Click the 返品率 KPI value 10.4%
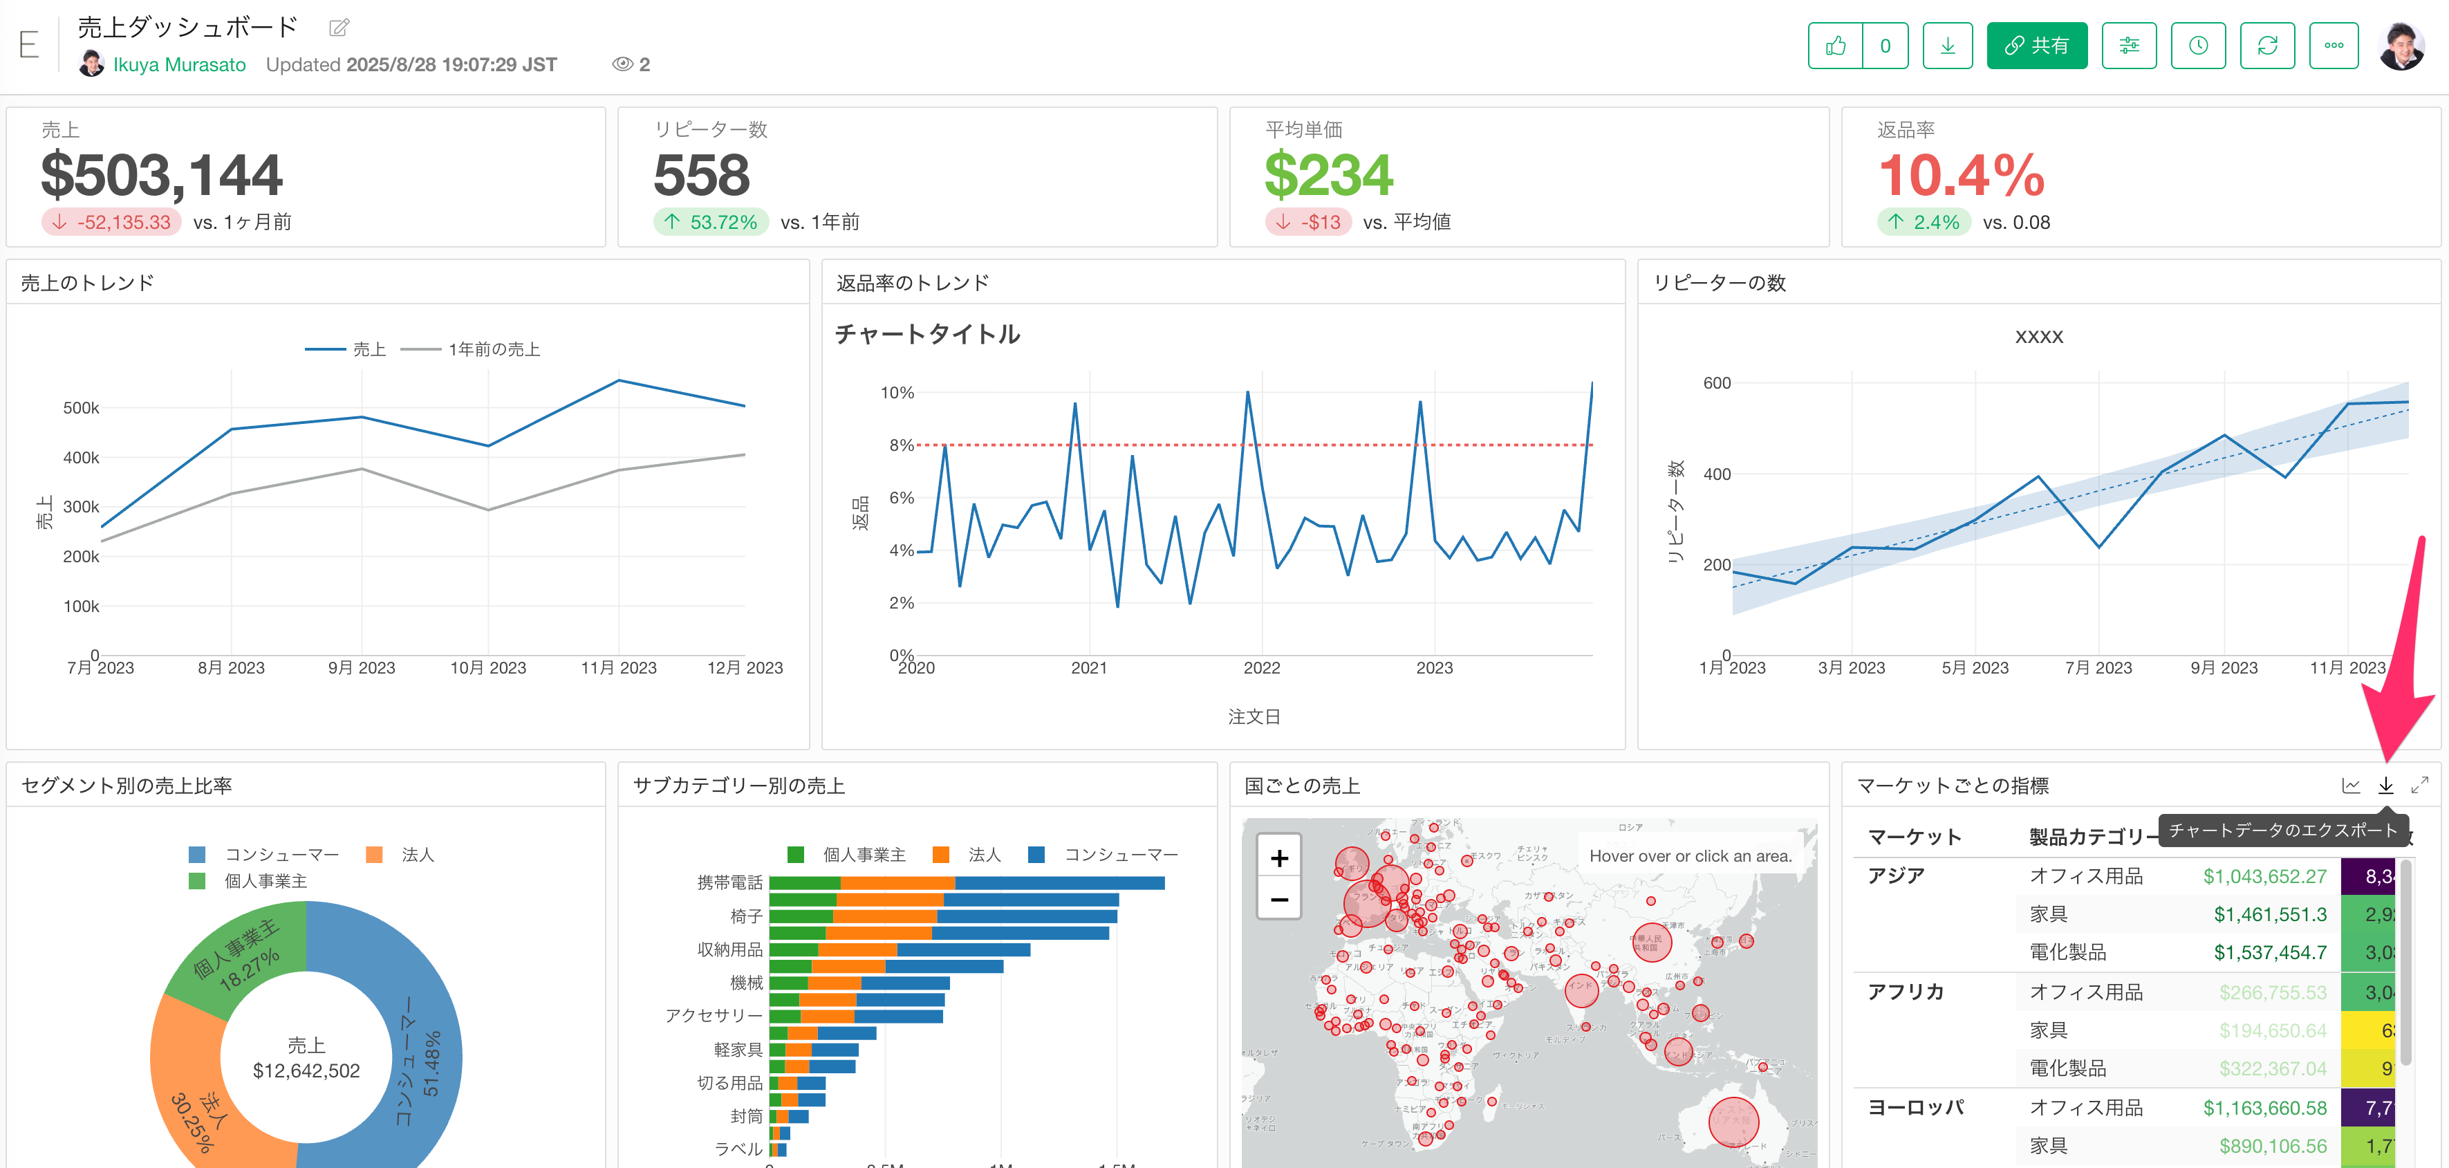Image resolution: width=2449 pixels, height=1168 pixels. pyautogui.click(x=1960, y=175)
